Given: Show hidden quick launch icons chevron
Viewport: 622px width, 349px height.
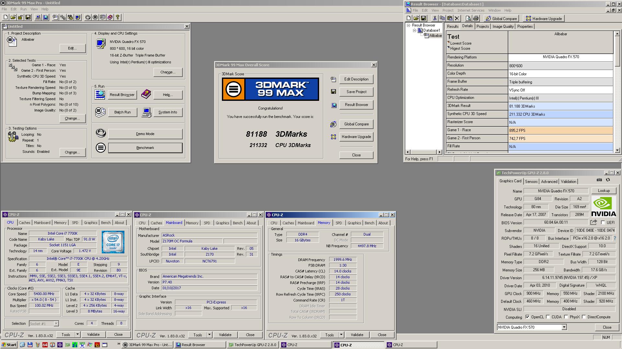Looking at the screenshot, I should pos(119,344).
